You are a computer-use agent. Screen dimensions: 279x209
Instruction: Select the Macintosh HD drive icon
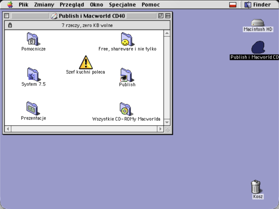pyautogui.click(x=257, y=23)
